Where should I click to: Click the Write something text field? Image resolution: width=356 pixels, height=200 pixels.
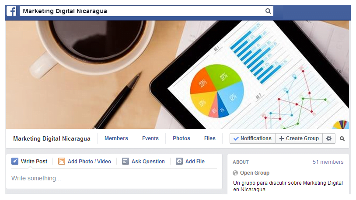[114, 179]
